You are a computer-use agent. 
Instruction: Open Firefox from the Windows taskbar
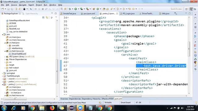[52, 108]
